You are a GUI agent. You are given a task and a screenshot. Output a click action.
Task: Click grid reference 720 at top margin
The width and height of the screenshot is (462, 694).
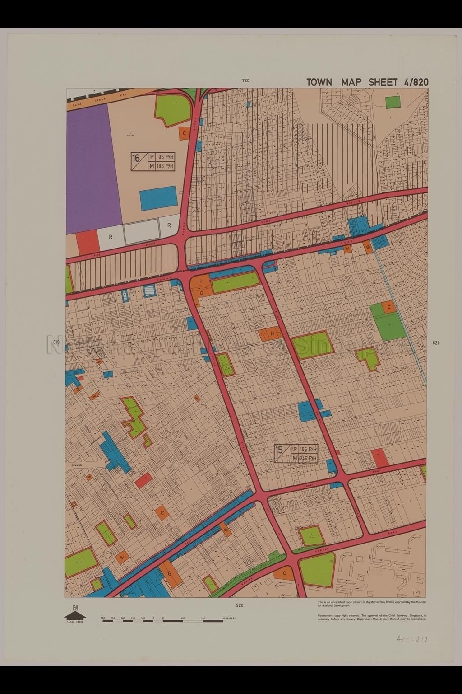coord(245,80)
